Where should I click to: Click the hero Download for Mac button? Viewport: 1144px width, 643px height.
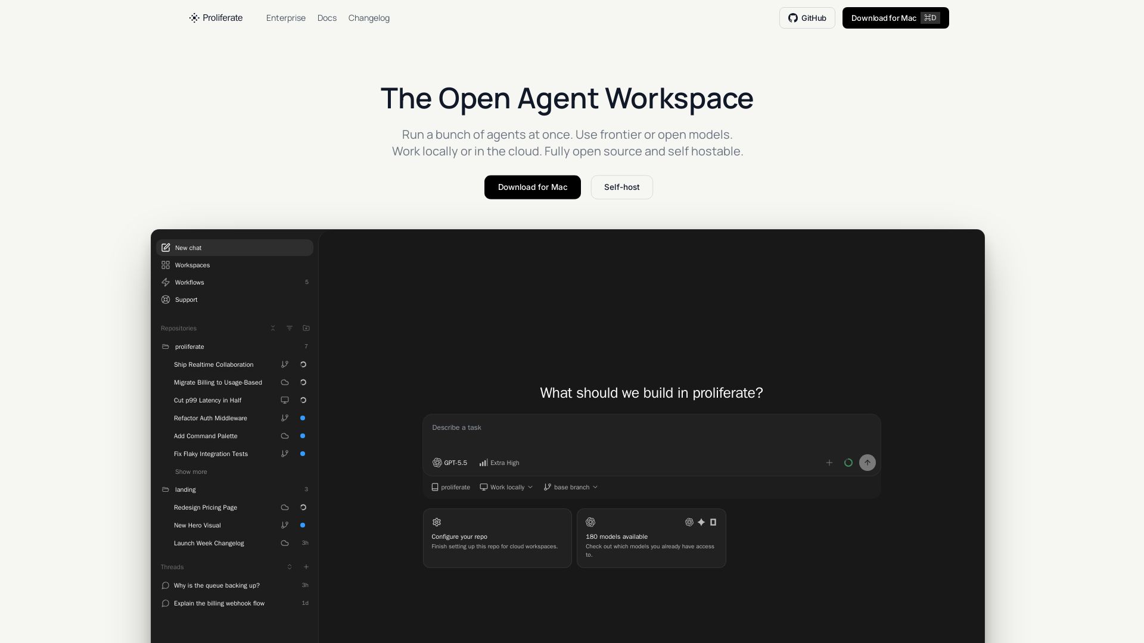pyautogui.click(x=533, y=187)
